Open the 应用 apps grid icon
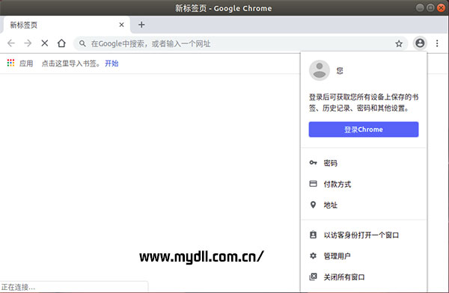This screenshot has width=449, height=293. tap(10, 63)
